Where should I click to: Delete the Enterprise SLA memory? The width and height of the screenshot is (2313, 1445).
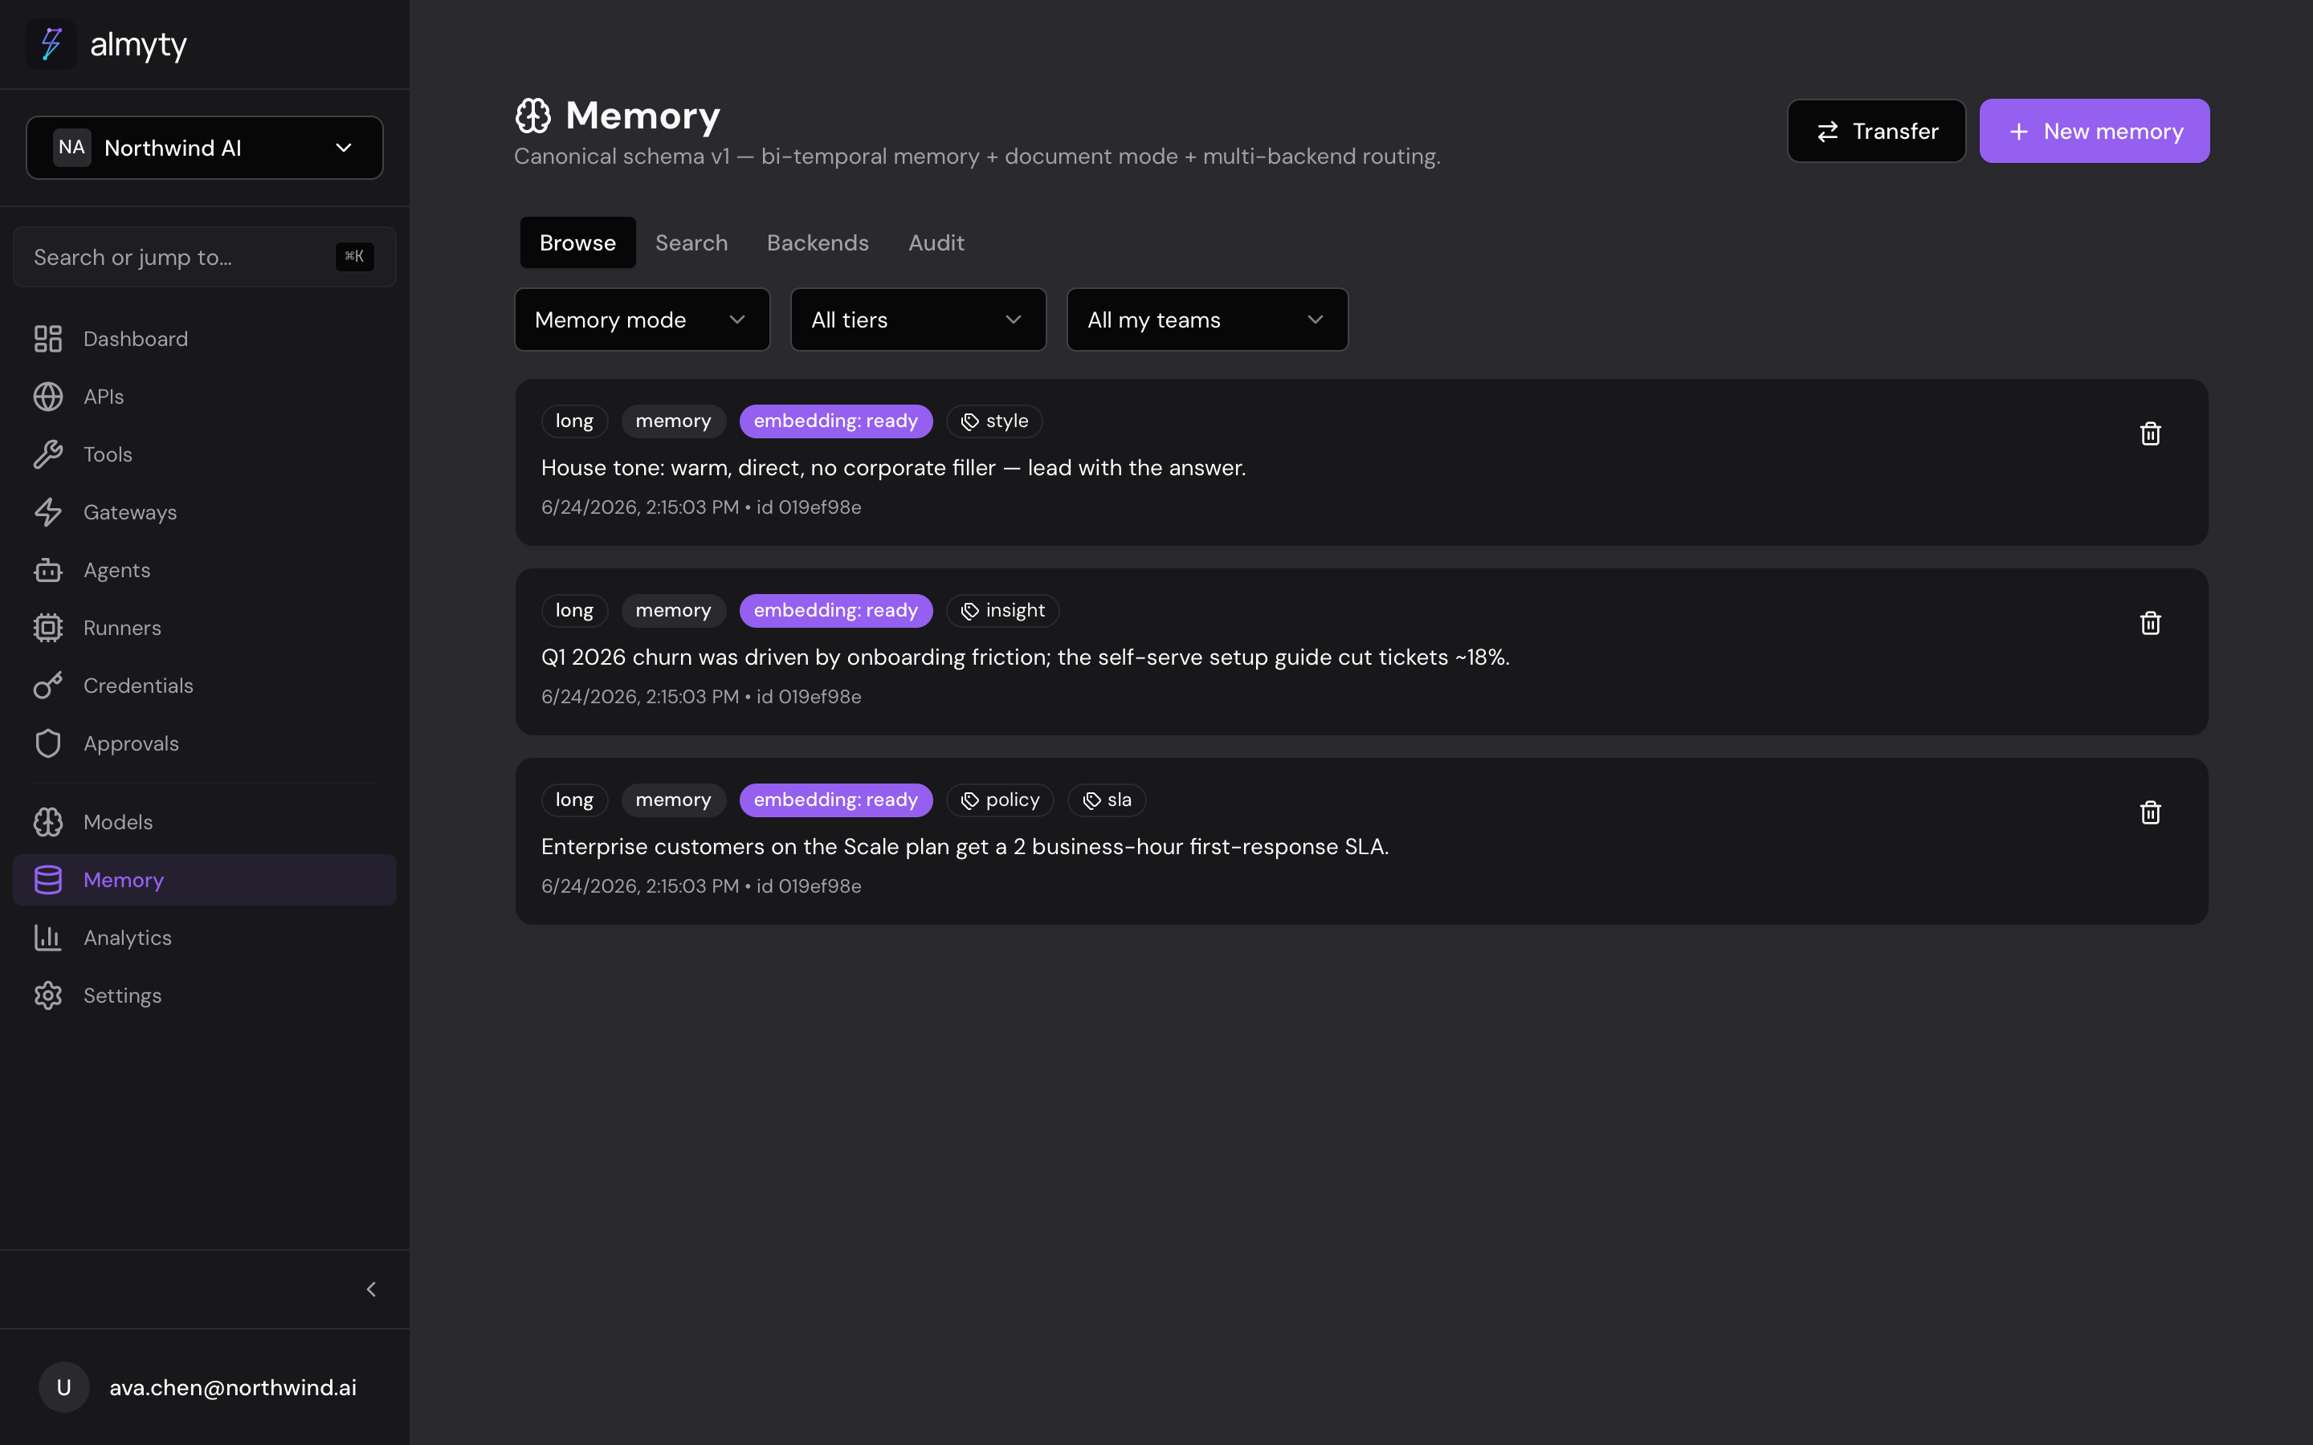click(x=2151, y=812)
